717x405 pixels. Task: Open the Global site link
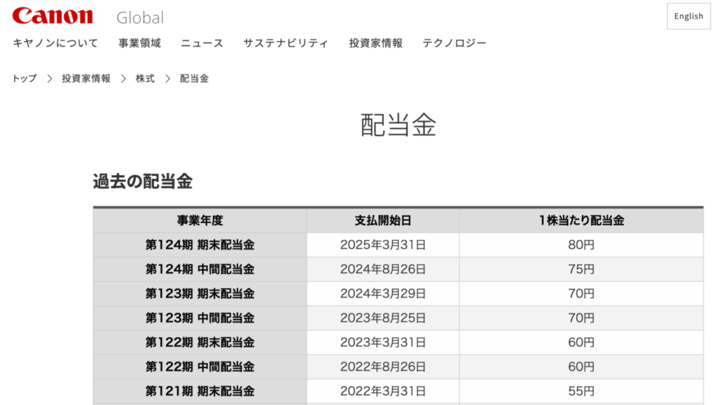coord(140,17)
